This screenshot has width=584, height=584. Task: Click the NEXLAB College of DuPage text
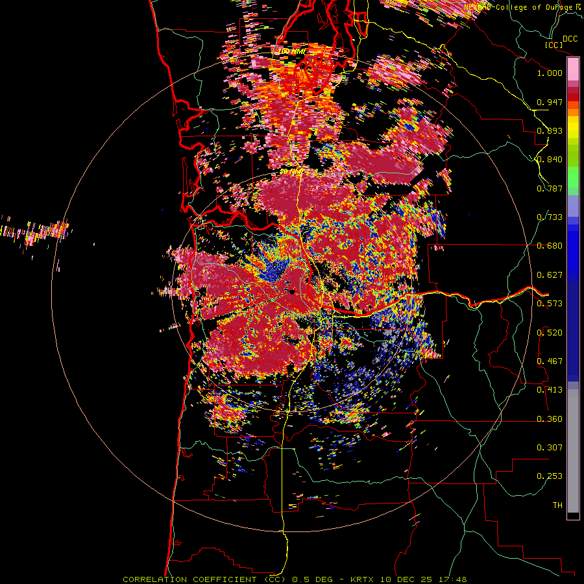520,7
